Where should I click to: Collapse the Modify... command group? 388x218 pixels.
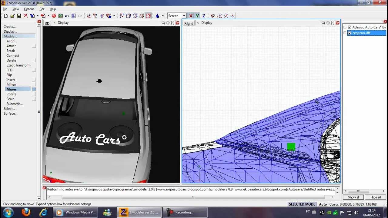click(10, 36)
